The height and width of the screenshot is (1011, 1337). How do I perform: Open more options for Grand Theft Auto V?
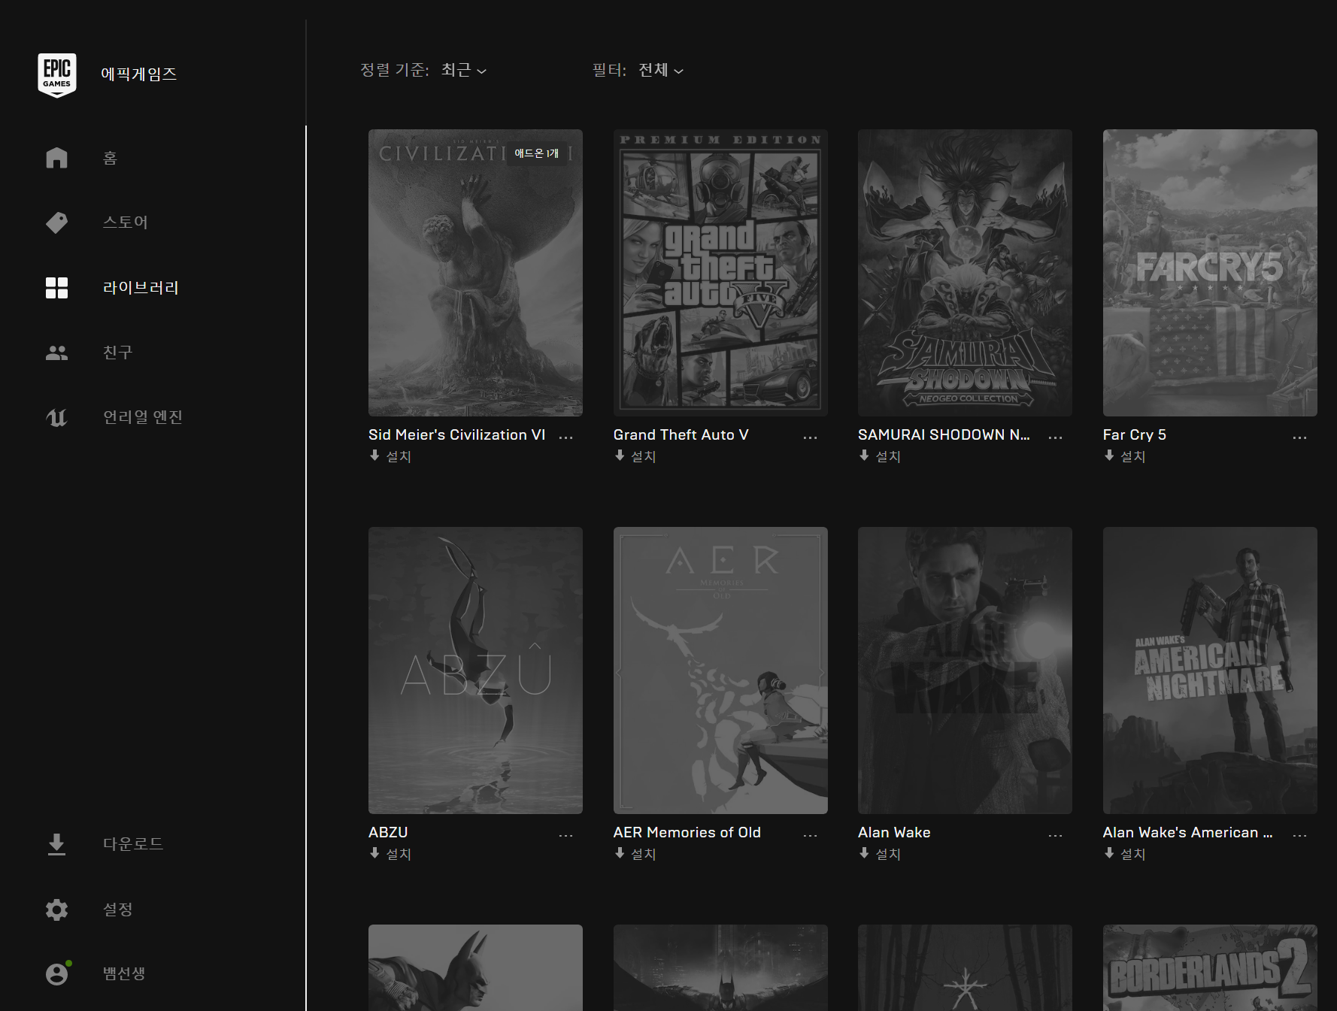click(x=810, y=437)
